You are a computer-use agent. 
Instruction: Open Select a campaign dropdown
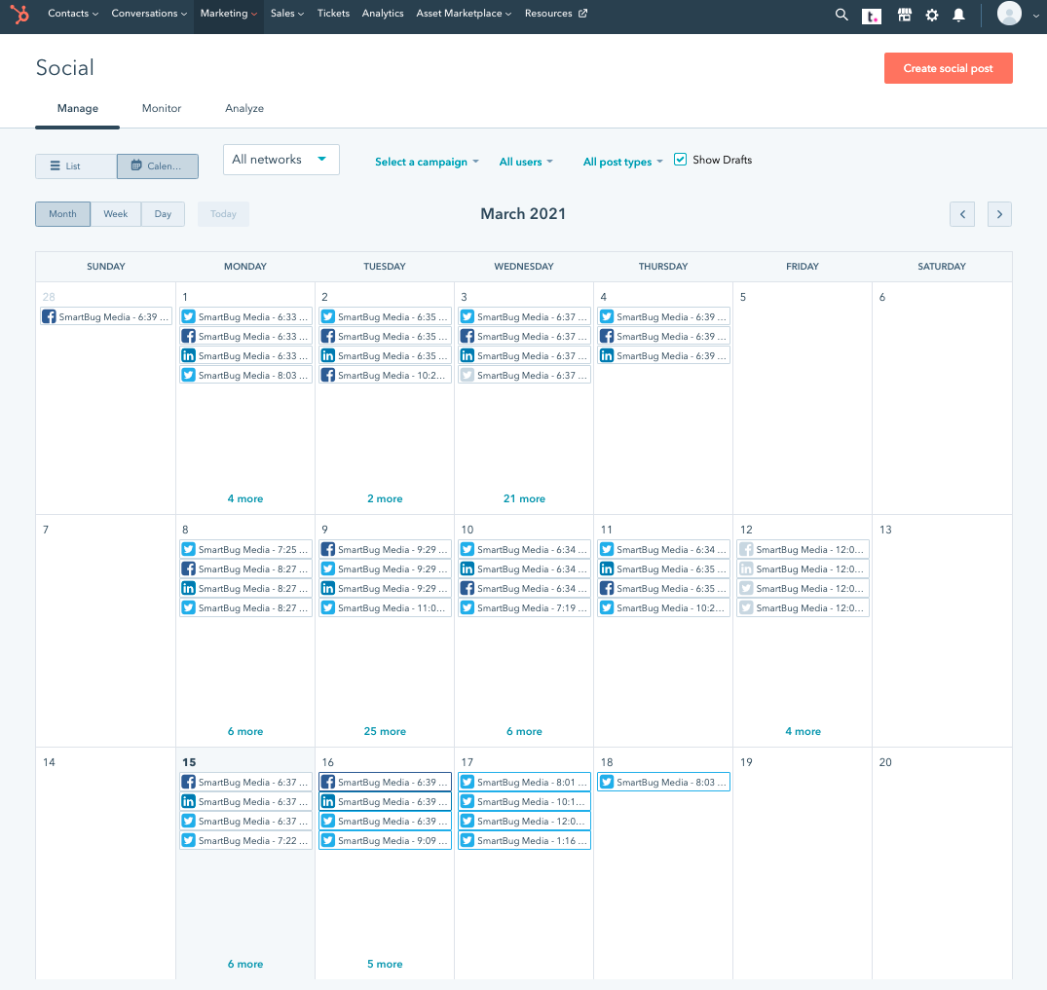point(427,162)
